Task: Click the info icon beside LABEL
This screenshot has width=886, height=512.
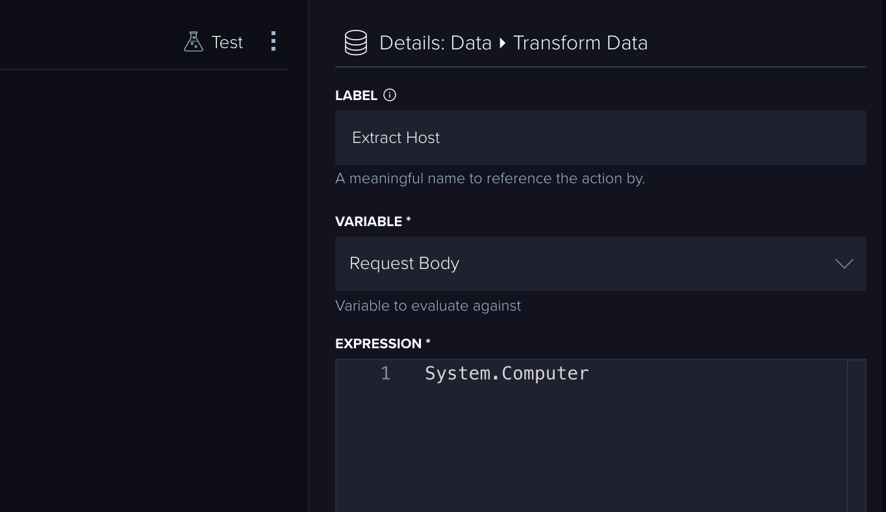Action: click(390, 95)
